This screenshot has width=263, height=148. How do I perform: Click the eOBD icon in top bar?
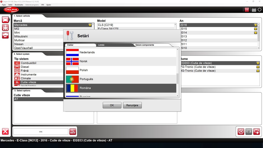click(x=247, y=10)
